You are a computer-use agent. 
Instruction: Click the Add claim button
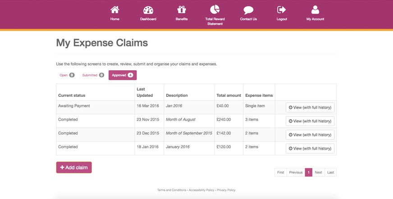point(74,167)
